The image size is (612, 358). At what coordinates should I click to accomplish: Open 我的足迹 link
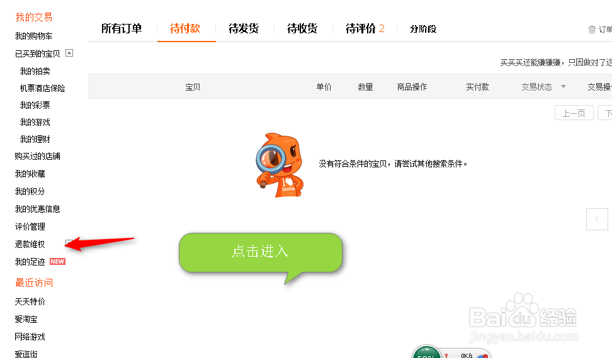pos(30,262)
